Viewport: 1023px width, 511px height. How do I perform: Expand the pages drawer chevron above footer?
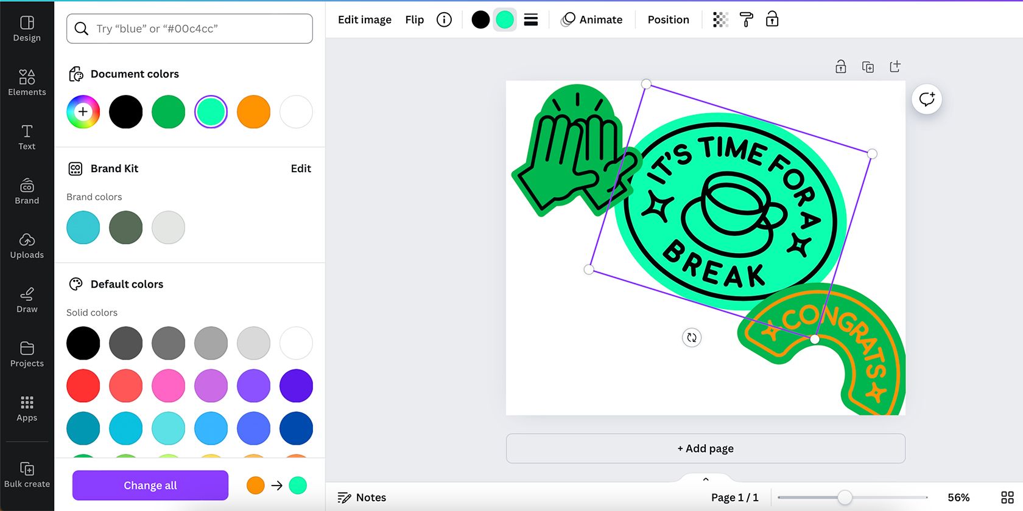click(x=706, y=479)
